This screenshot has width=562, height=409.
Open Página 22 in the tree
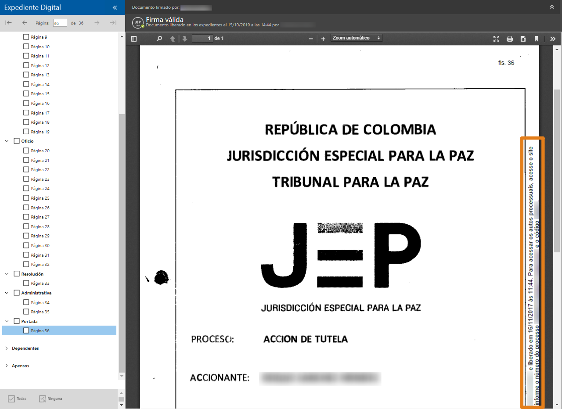click(40, 170)
